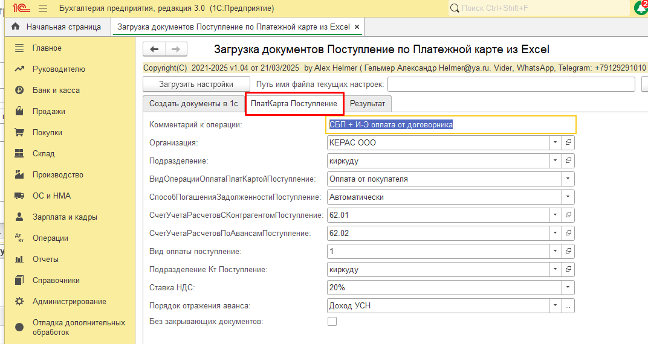Viewport: 648px width, 344px height.
Task: Expand the Оплата от покупателя dropdown
Action: (x=568, y=179)
